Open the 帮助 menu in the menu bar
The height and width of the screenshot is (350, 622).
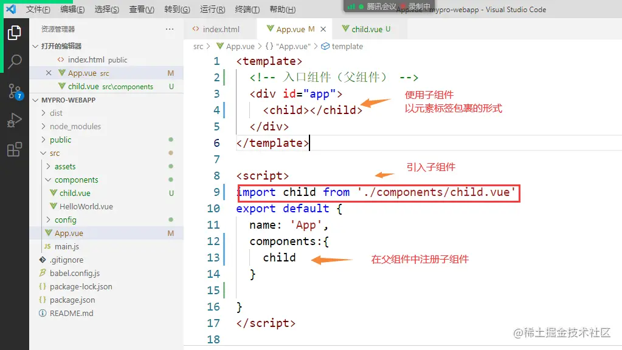tap(281, 9)
